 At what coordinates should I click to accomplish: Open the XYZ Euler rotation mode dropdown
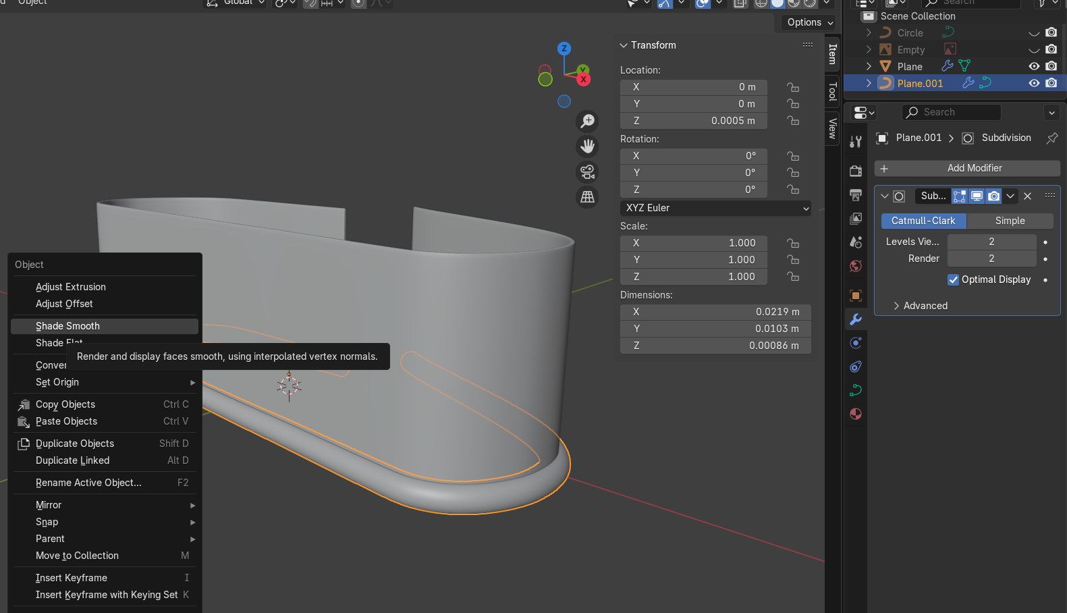pos(715,208)
